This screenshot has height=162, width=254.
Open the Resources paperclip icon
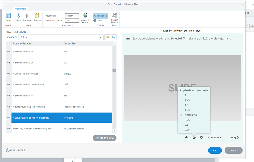pyautogui.click(x=27, y=17)
